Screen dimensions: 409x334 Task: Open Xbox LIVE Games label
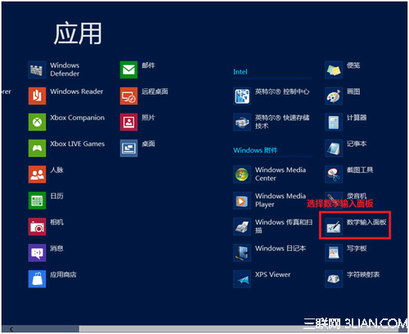click(x=77, y=144)
